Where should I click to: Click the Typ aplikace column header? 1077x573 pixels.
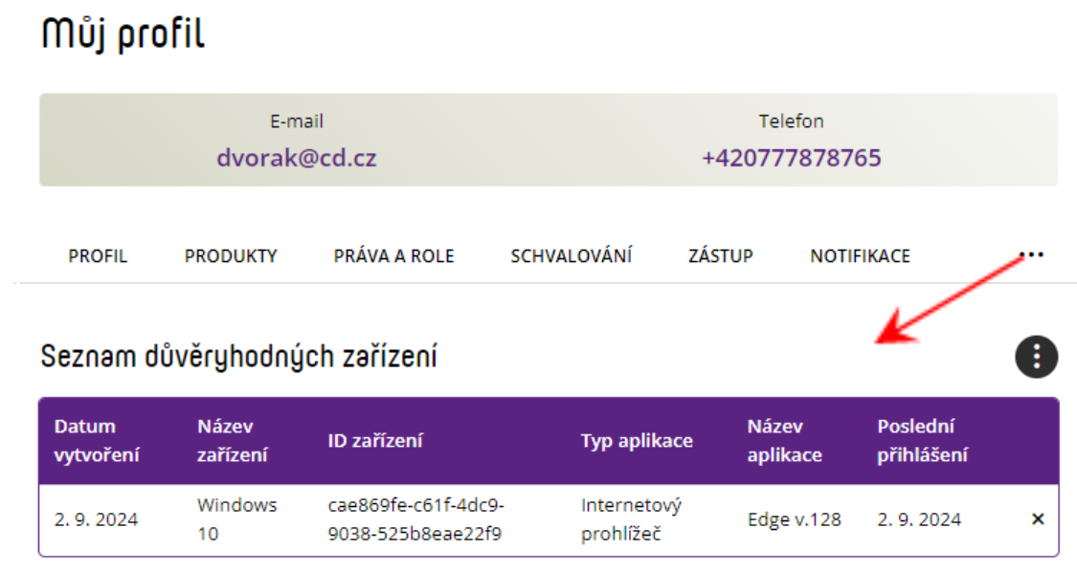(x=637, y=441)
